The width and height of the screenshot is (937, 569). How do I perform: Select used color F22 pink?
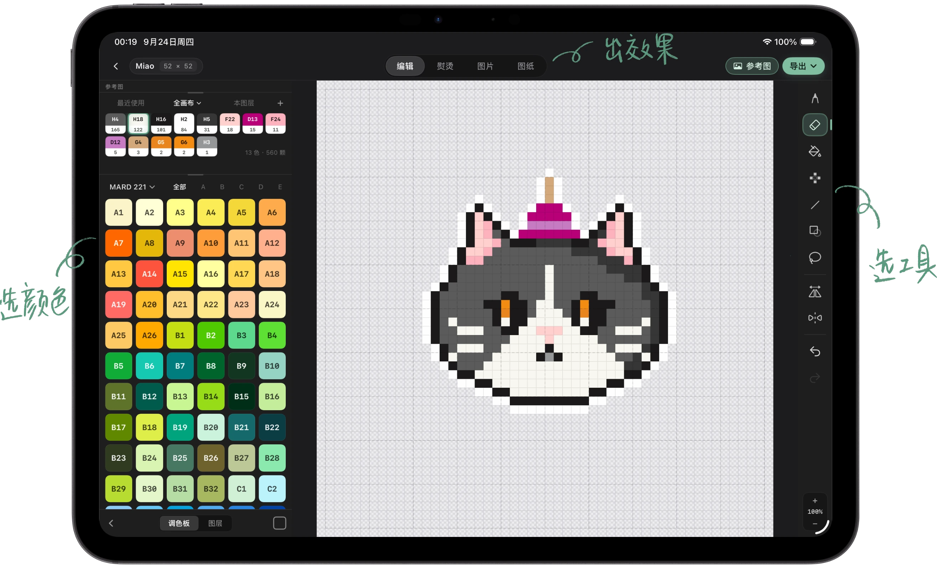(230, 124)
